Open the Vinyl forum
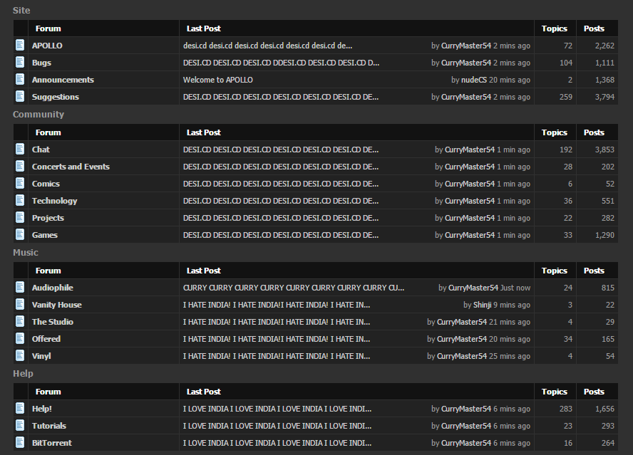Viewport: 633px width, 455px height. tap(41, 356)
